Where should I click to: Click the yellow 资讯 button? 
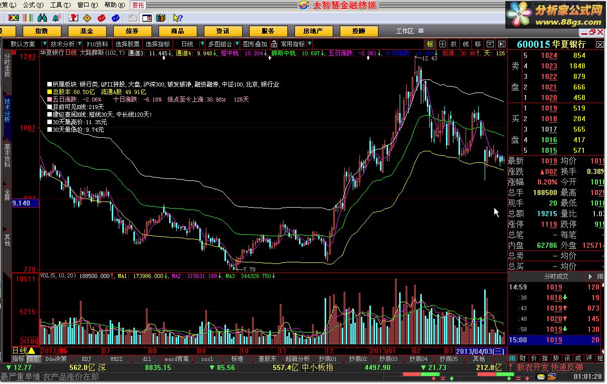(x=223, y=31)
